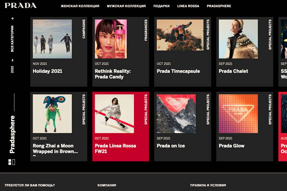Click Prada Glow orange logo thumbnail

click(238, 114)
